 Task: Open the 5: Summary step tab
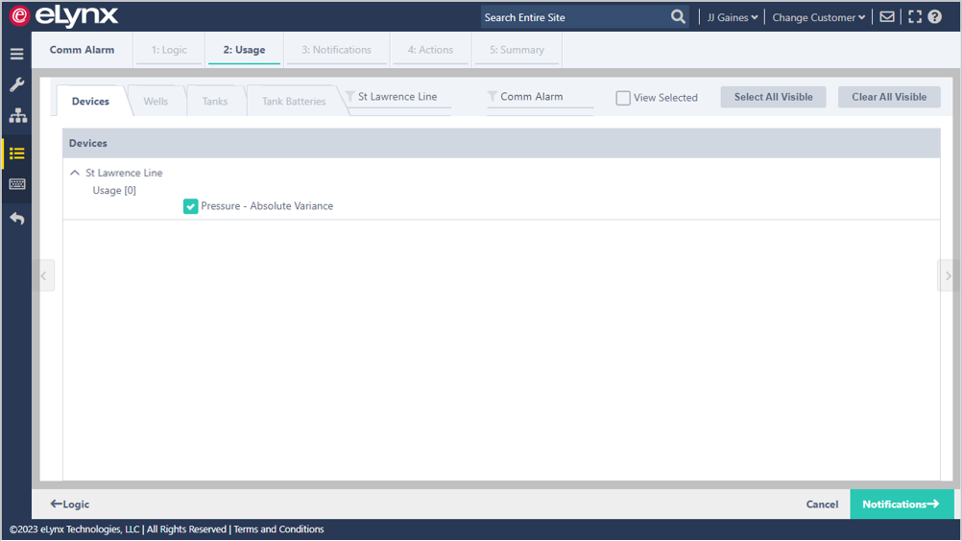point(517,50)
